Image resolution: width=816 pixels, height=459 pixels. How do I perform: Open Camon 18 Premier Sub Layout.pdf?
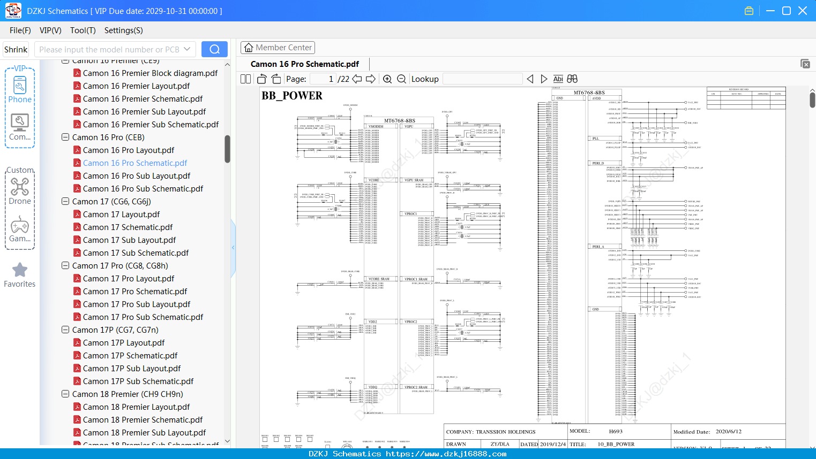145,433
